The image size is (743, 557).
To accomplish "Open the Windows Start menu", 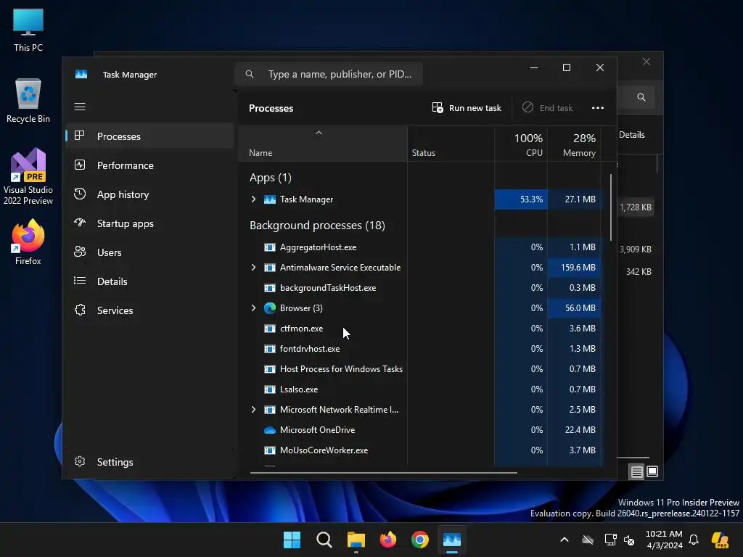I will (292, 540).
